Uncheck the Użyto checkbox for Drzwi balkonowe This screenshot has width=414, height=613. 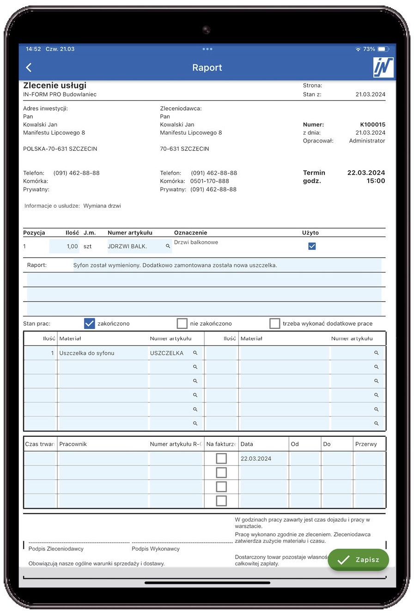[x=312, y=246]
